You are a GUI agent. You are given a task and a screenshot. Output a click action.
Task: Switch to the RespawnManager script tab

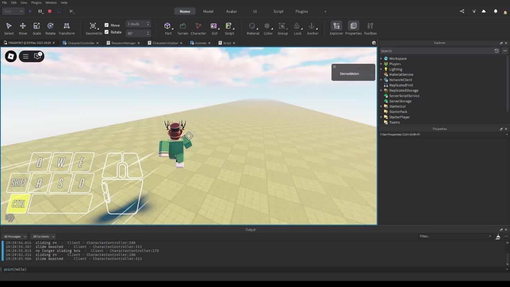[123, 43]
